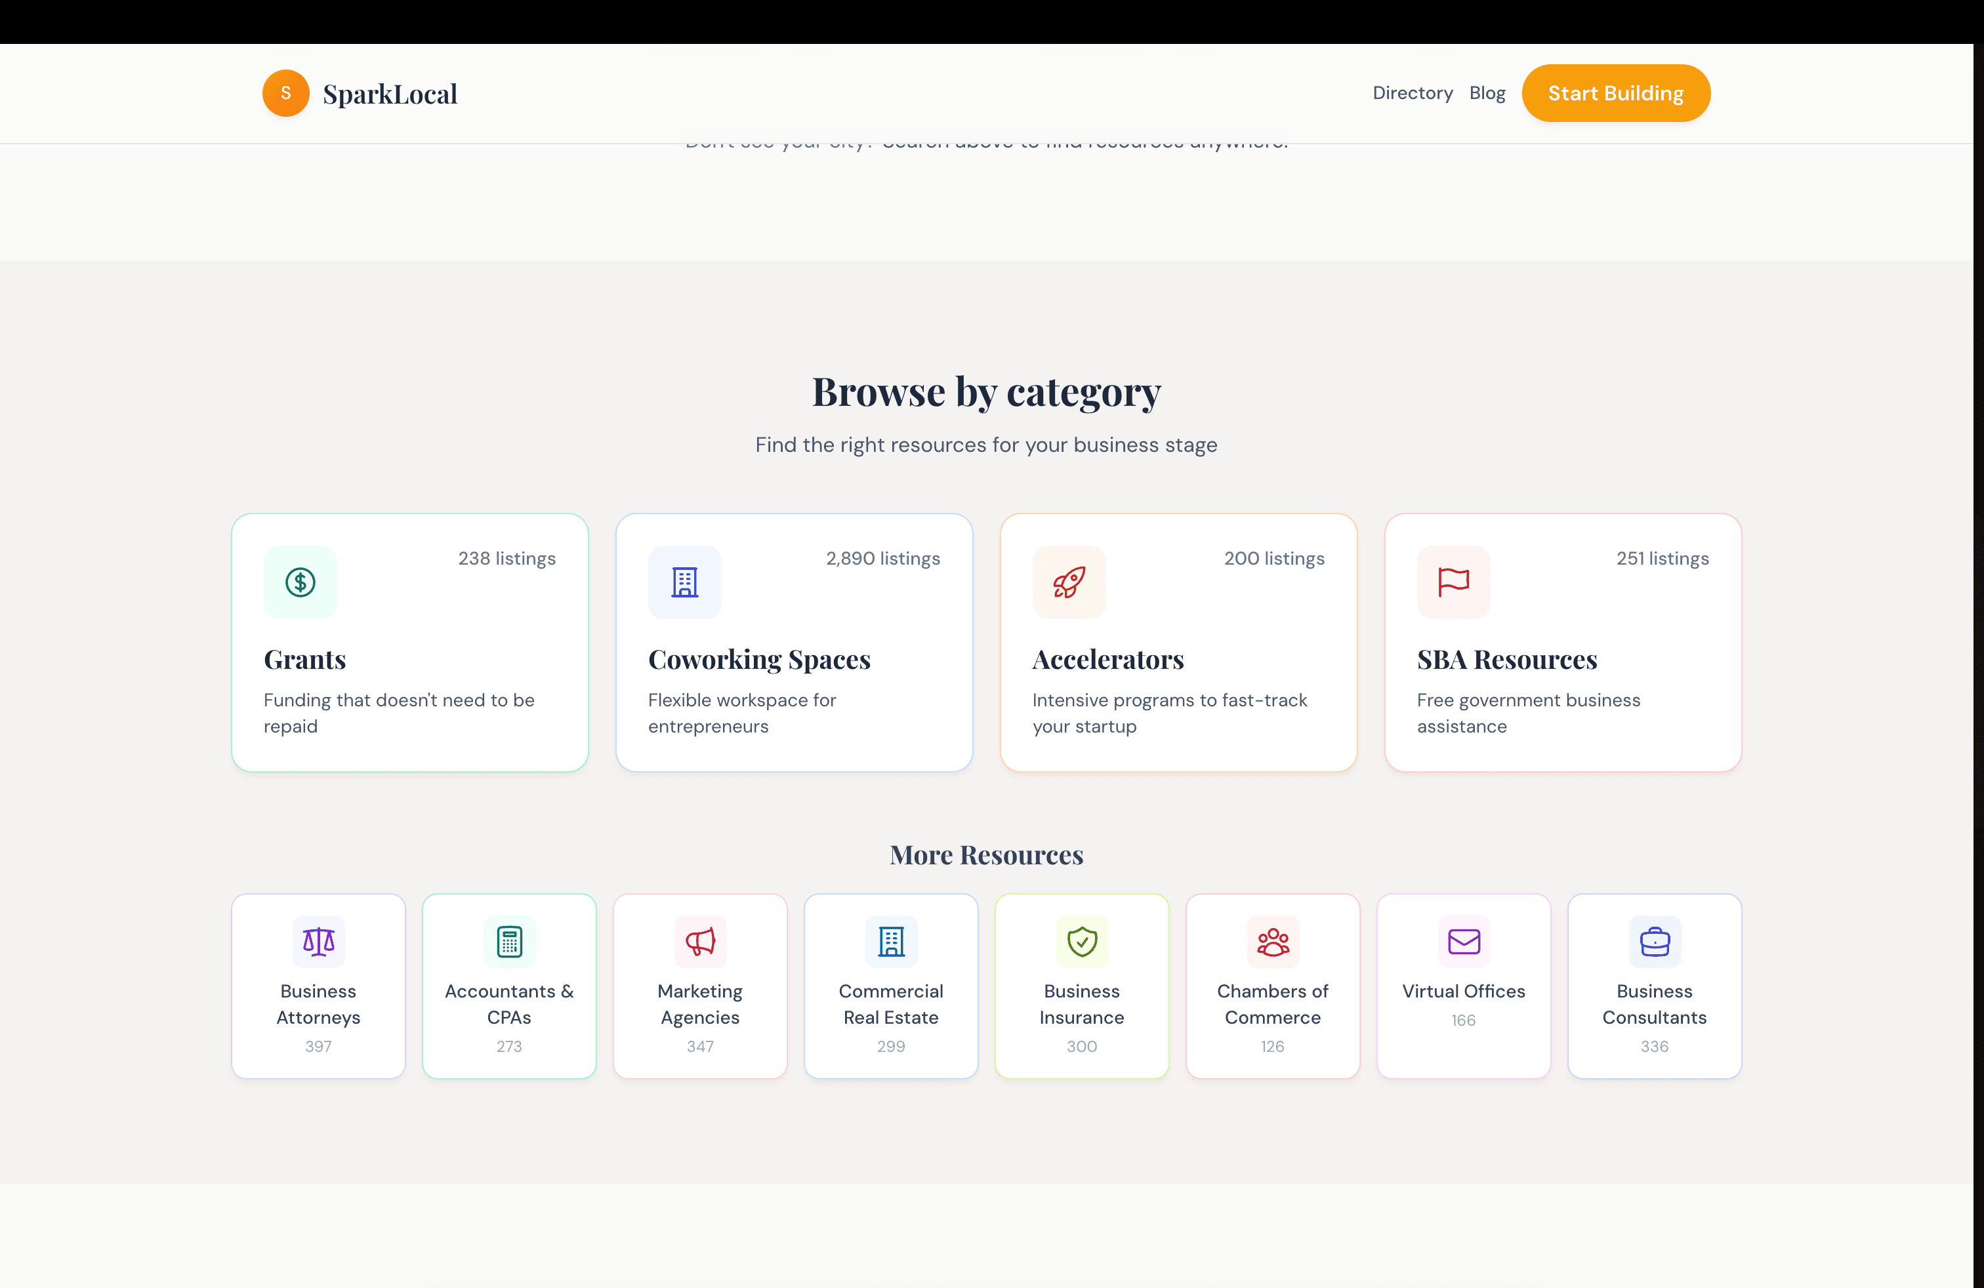1984x1288 pixels.
Task: Click the people icon for Chambers of Commerce
Action: (1272, 942)
